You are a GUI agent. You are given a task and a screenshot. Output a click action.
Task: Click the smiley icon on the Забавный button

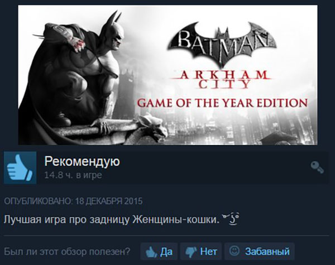pos(234,250)
